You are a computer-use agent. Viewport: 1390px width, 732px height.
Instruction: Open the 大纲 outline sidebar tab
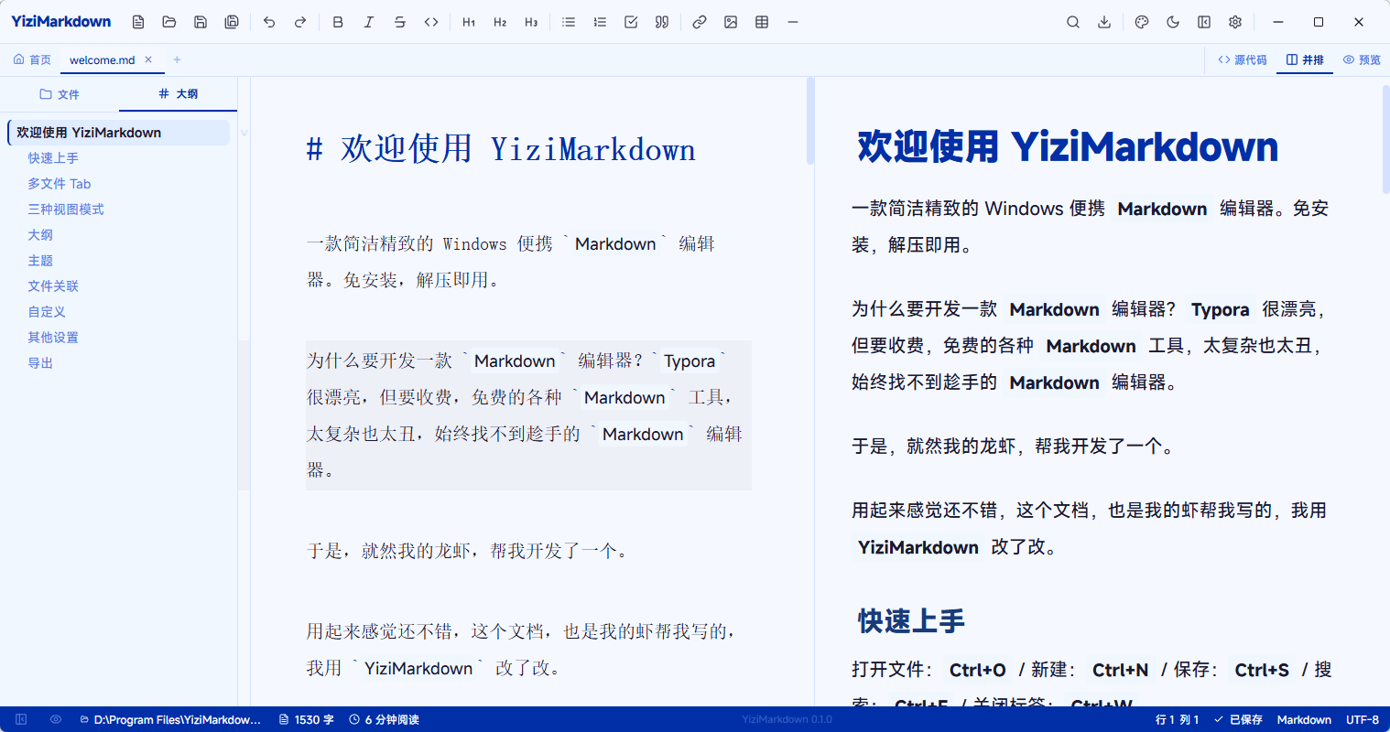tap(178, 93)
